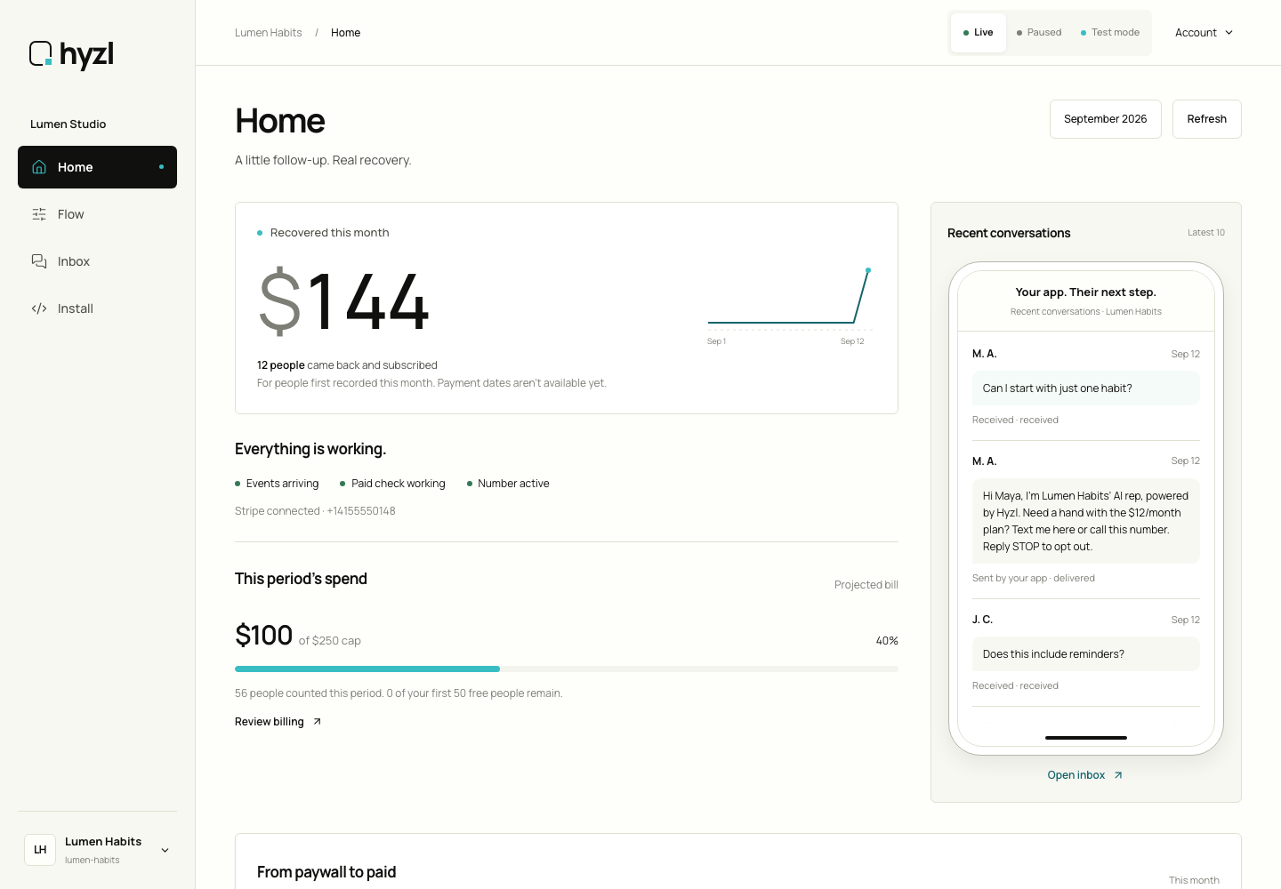Click the This month label
1281x889 pixels.
click(1194, 880)
